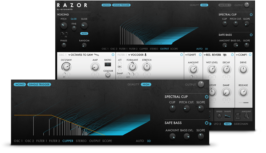Screen dimensions: 266x153
Task: Click 3D display mode in main Razor window
Action: pyautogui.click(x=206, y=49)
